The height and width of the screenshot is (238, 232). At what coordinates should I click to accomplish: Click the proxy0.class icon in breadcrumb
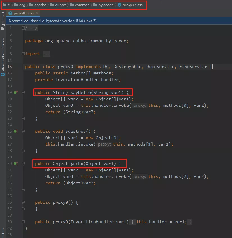click(x=120, y=5)
